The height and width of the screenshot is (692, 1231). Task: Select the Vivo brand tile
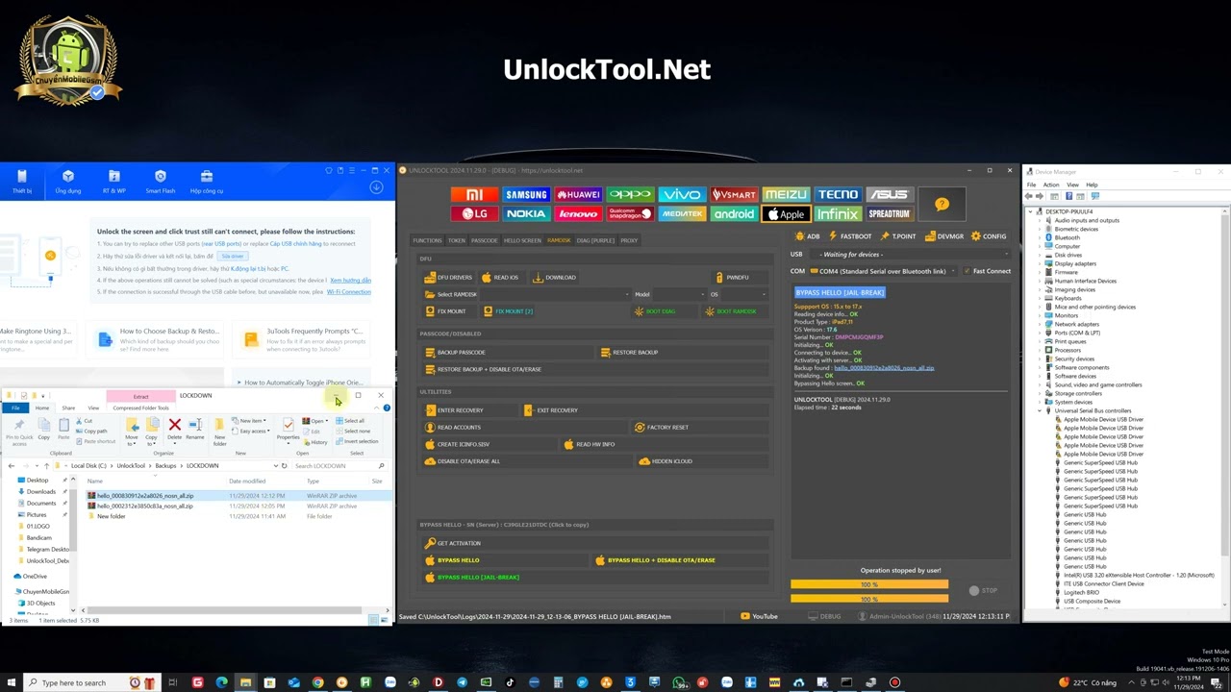(682, 195)
